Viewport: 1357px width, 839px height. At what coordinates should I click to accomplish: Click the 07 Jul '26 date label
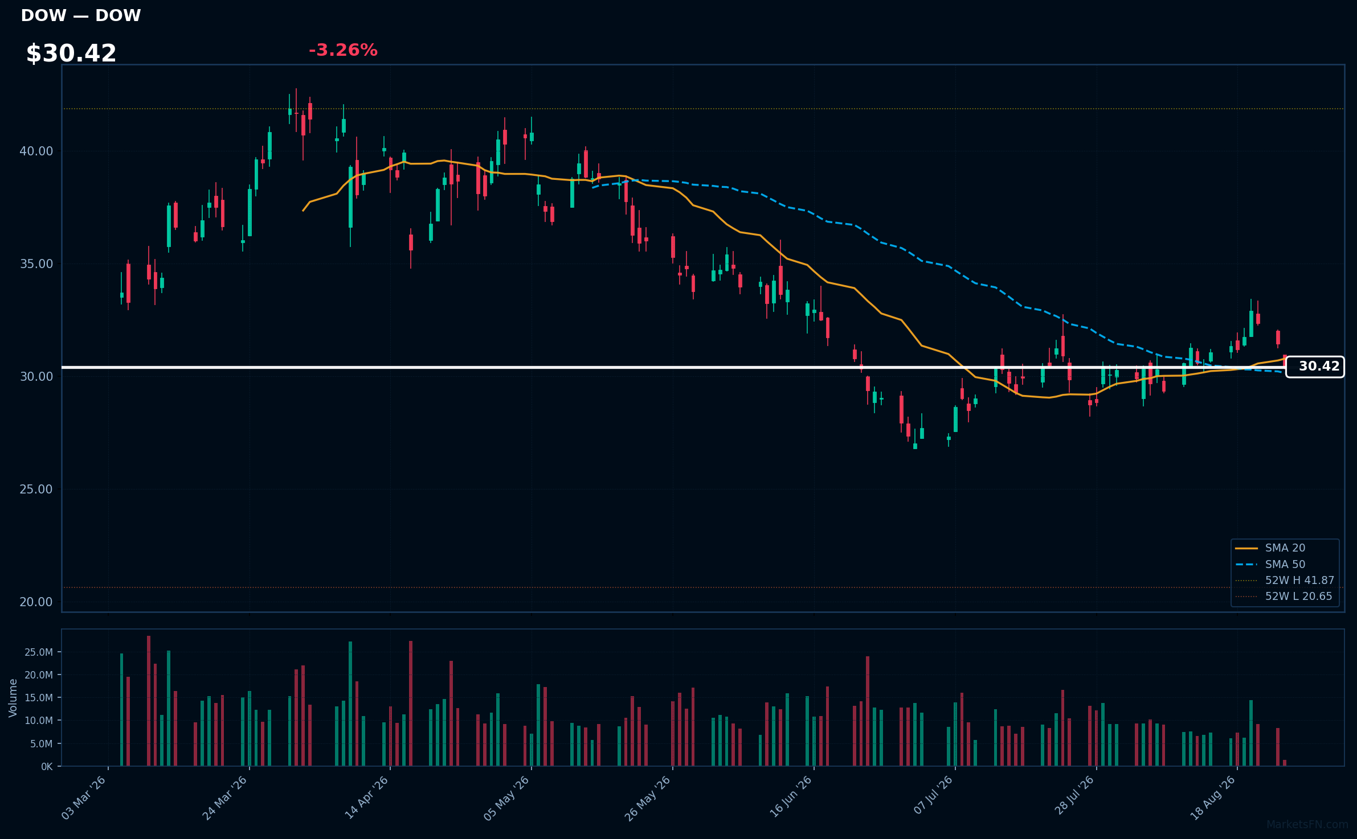[x=933, y=796]
